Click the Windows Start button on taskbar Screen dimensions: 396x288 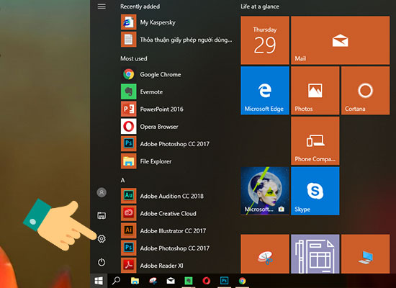click(x=99, y=281)
